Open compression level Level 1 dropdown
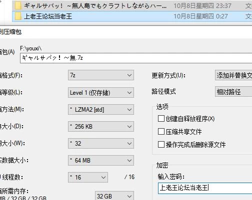The image size is (252, 200). tap(101, 92)
